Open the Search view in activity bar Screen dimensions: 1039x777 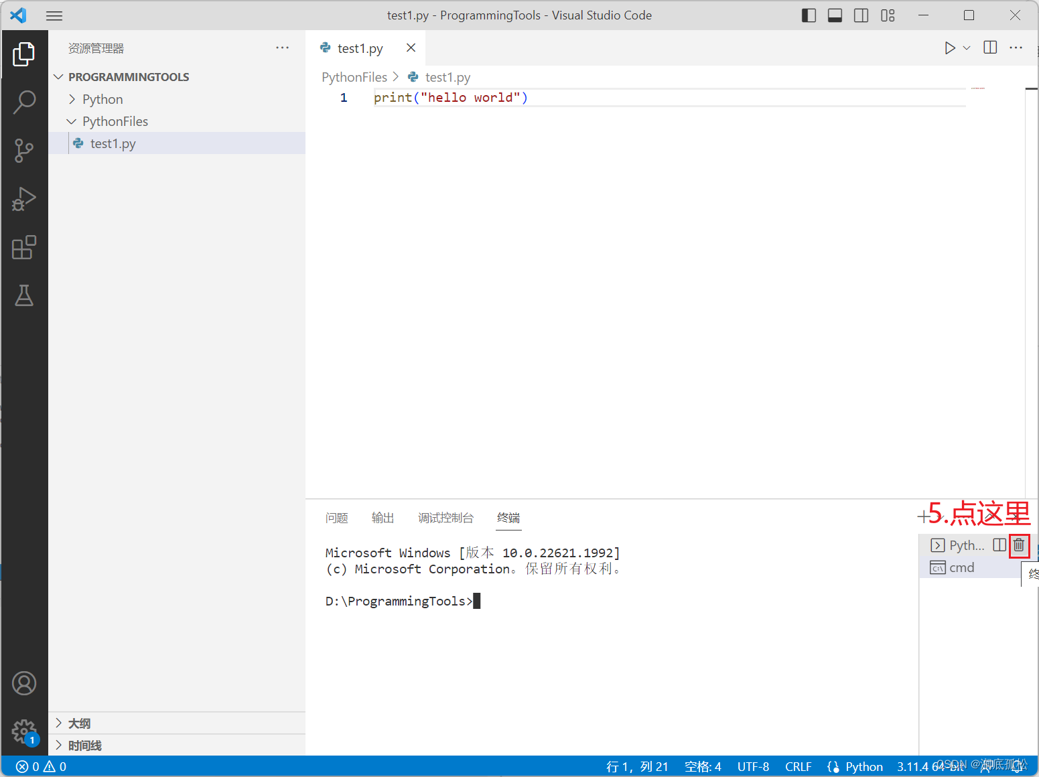click(x=24, y=102)
